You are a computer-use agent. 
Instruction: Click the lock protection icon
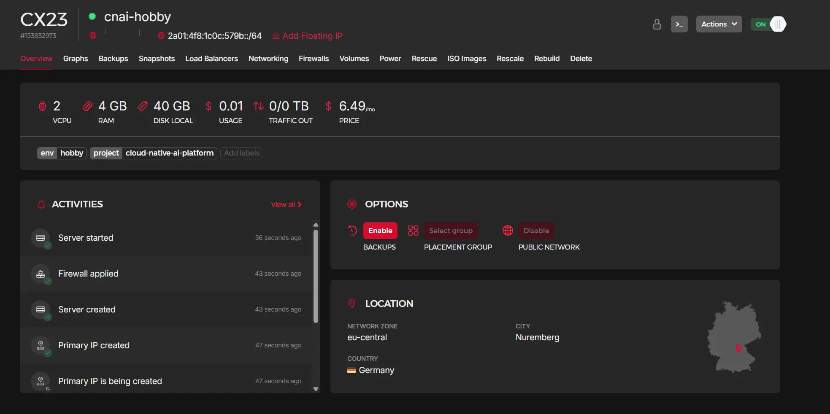pos(657,24)
